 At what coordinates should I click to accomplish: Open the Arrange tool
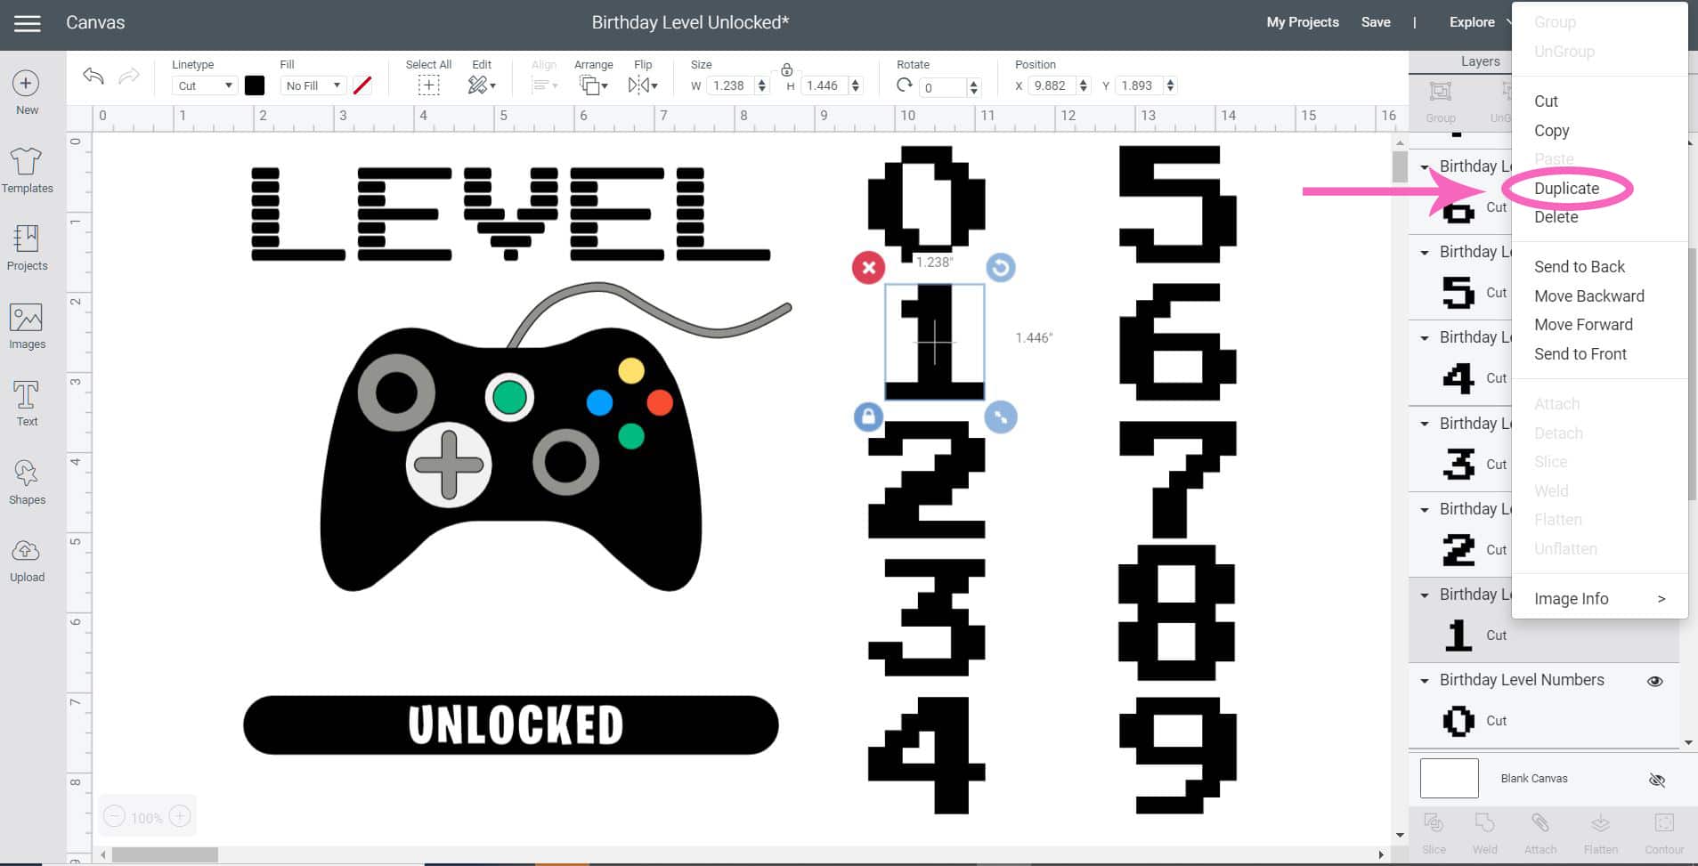point(593,85)
